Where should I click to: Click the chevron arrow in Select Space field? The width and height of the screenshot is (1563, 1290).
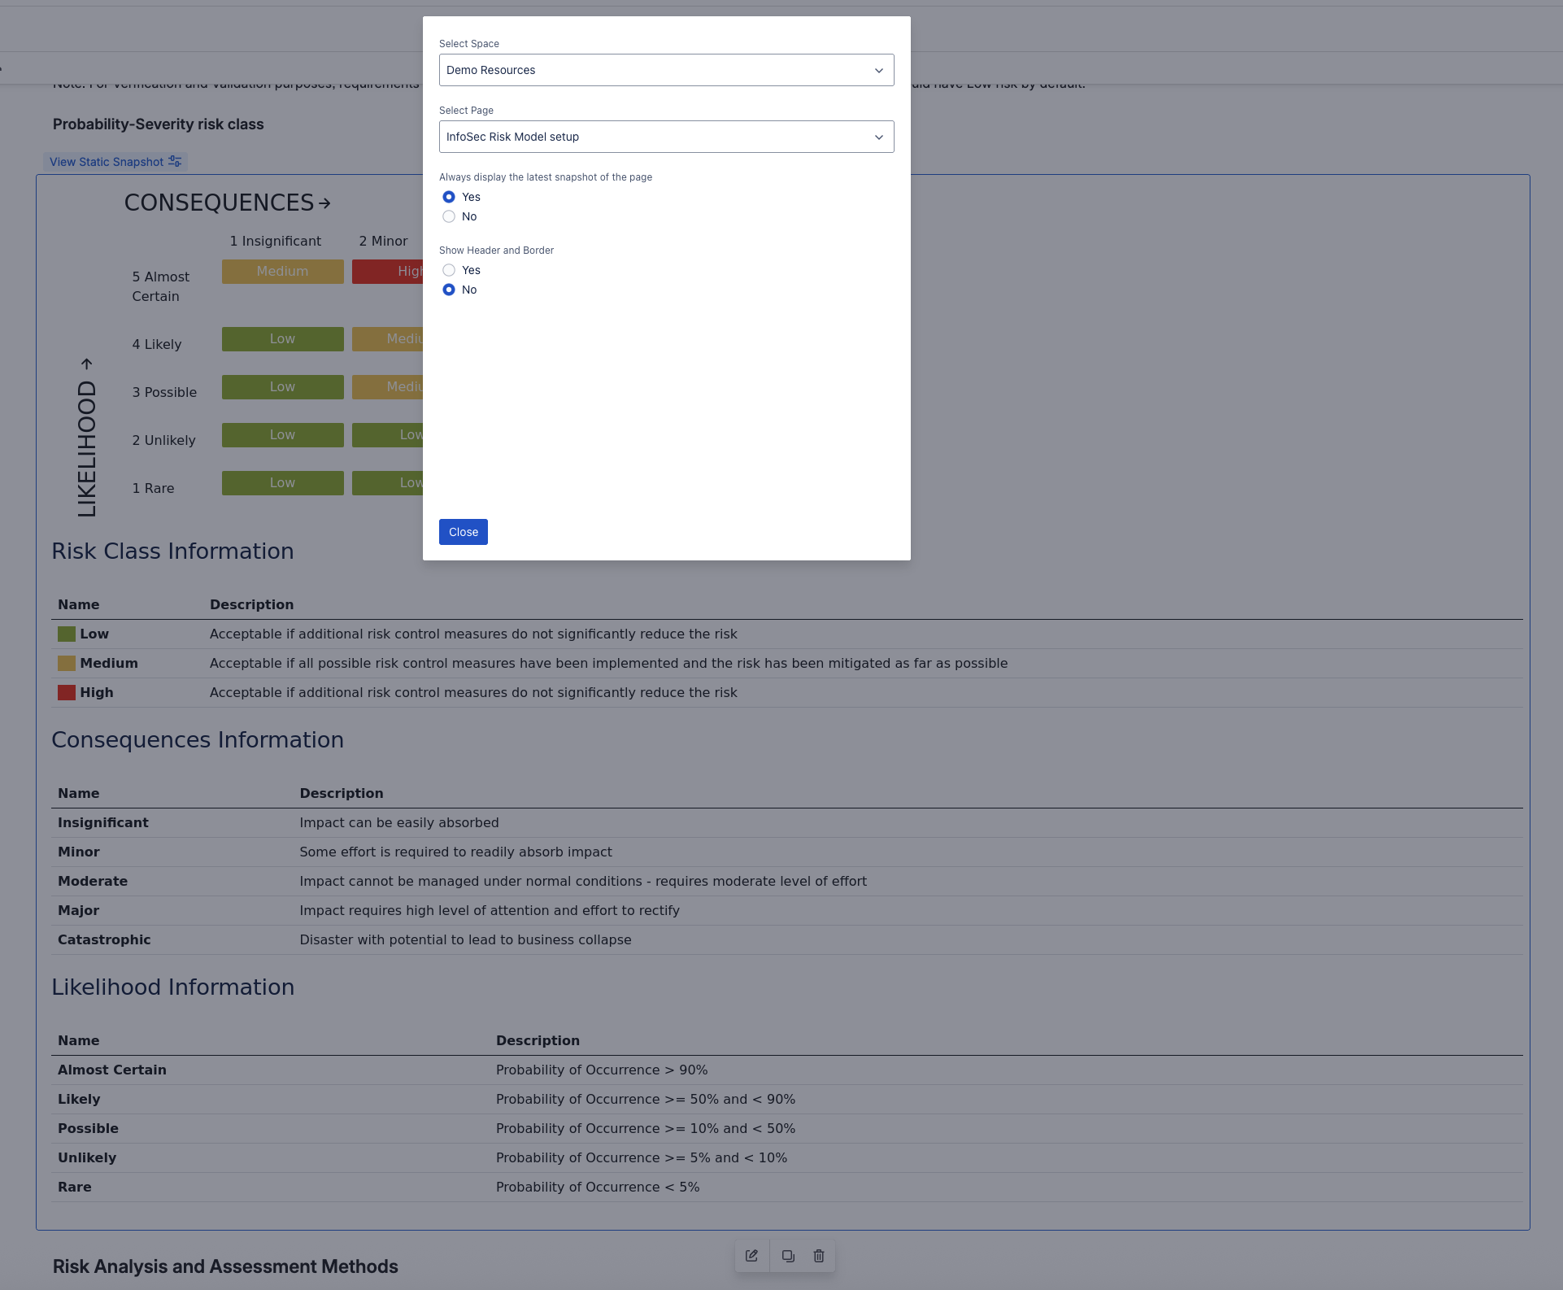click(x=878, y=71)
